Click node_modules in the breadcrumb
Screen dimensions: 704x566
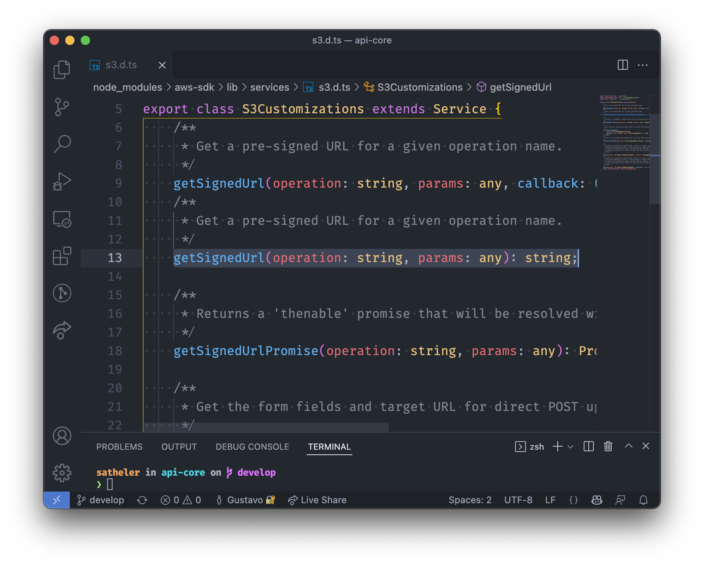[x=127, y=87]
